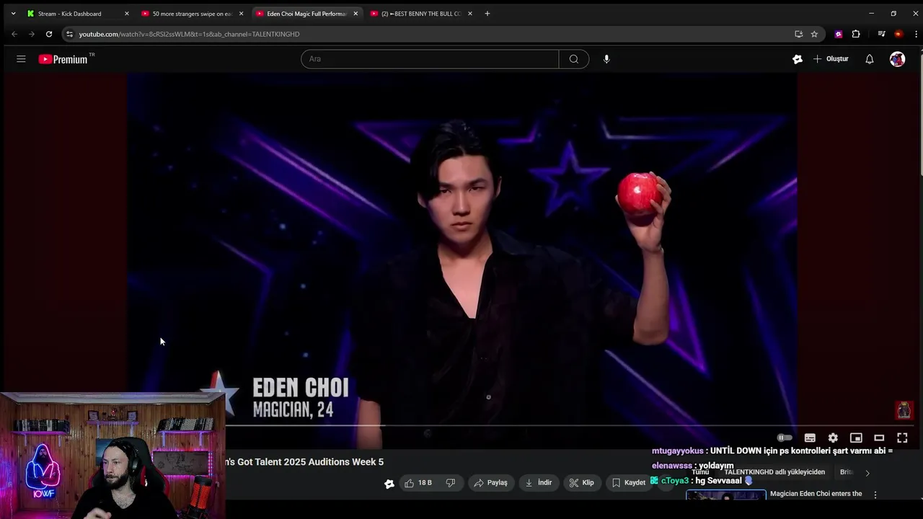Reload the current page
923x519 pixels.
click(x=49, y=34)
